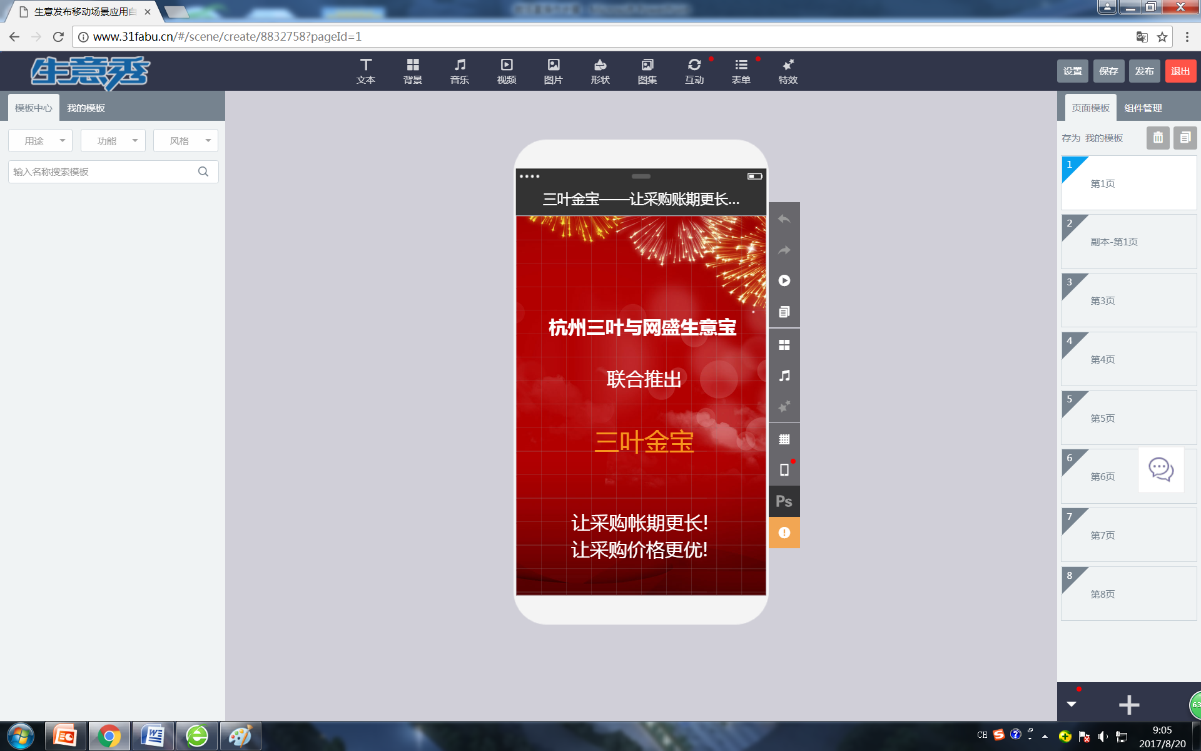
Task: Open the Paint app in taskbar
Action: 241,736
